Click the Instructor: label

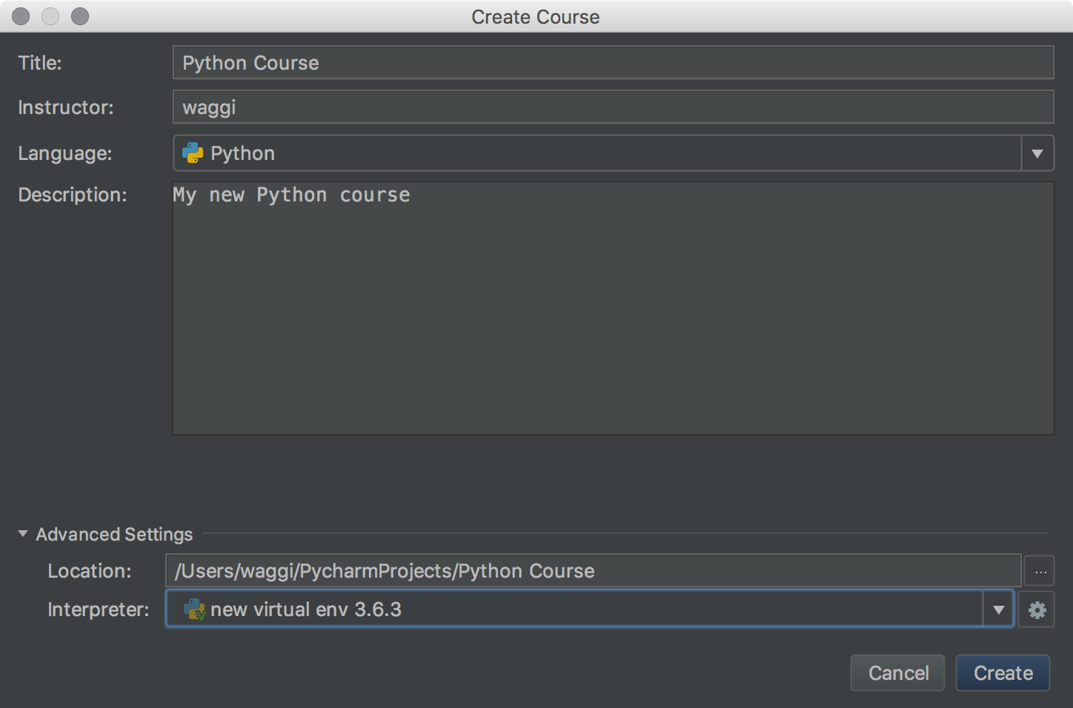[x=66, y=107]
